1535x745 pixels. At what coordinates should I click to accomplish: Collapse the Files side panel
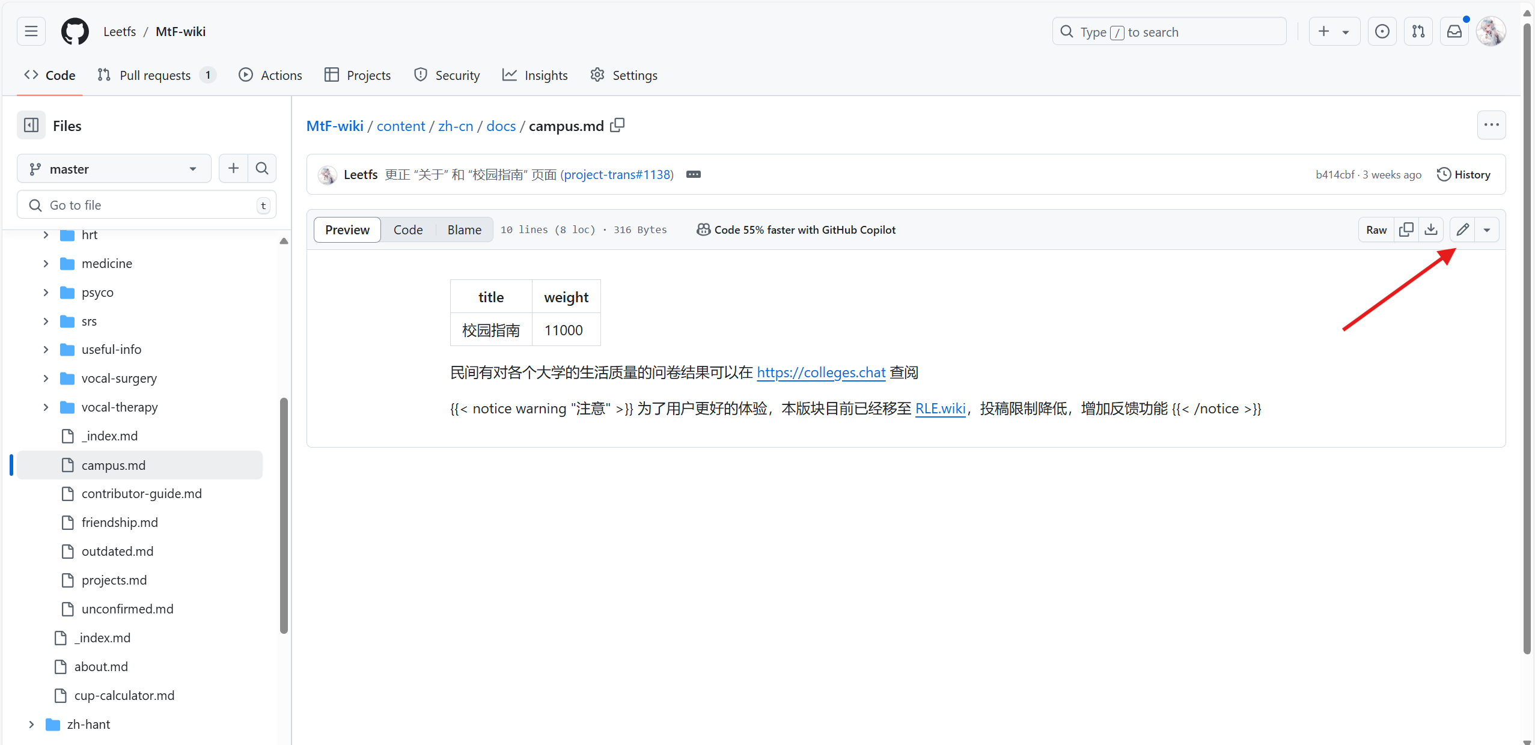tap(31, 126)
